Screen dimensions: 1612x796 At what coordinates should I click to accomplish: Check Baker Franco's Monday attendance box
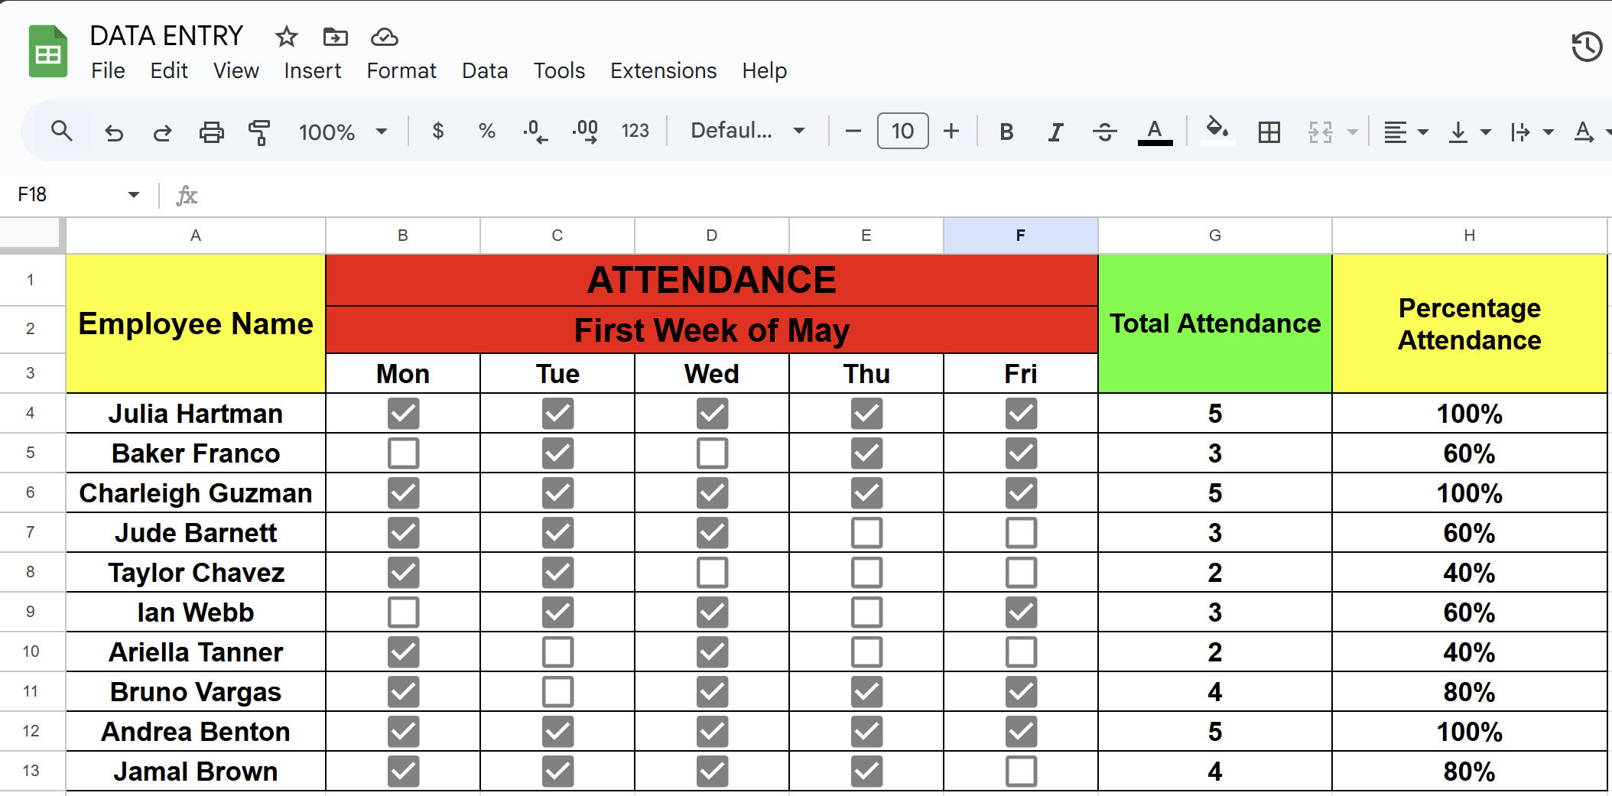coord(403,453)
